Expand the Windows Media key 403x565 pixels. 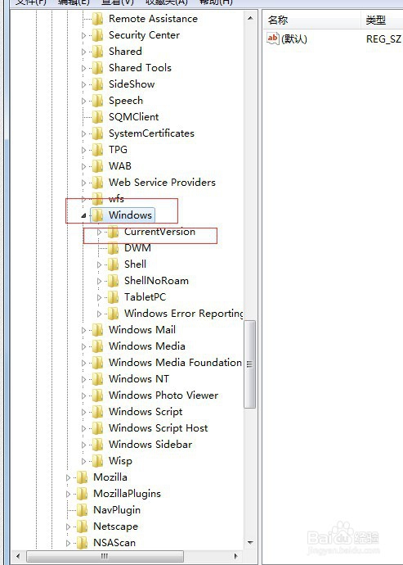click(x=84, y=346)
